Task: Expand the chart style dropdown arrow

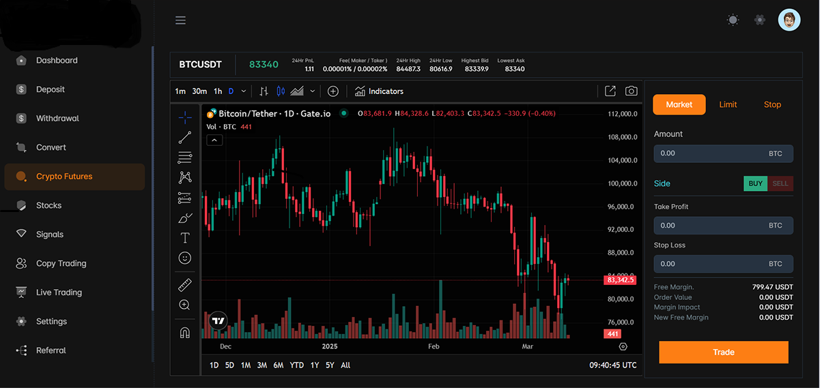Action: pyautogui.click(x=313, y=91)
